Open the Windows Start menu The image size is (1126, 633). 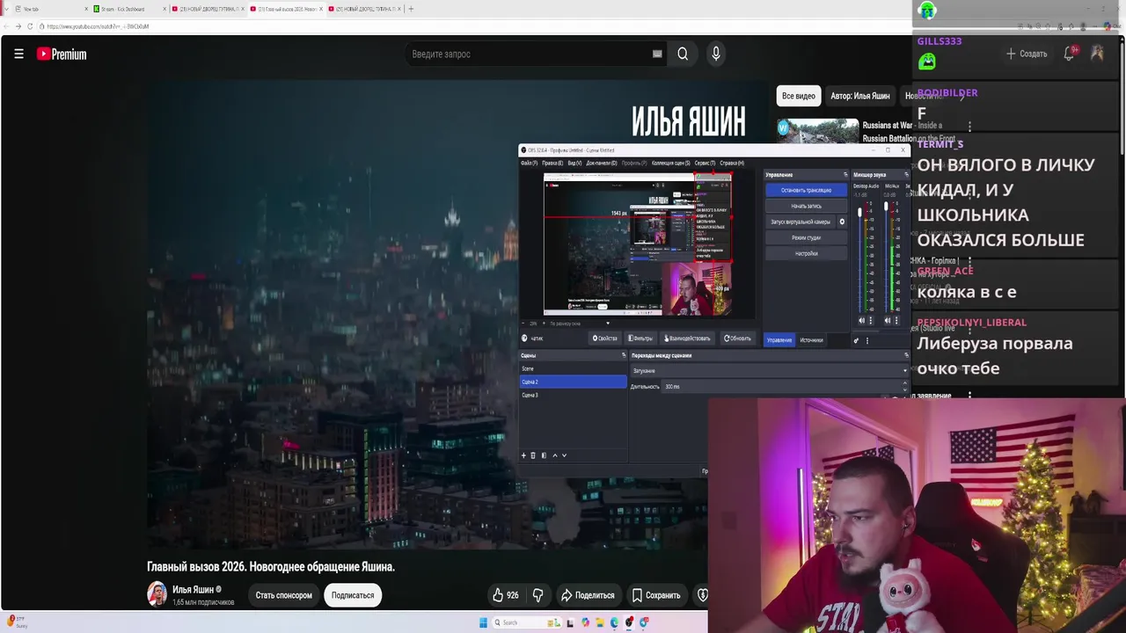point(483,622)
